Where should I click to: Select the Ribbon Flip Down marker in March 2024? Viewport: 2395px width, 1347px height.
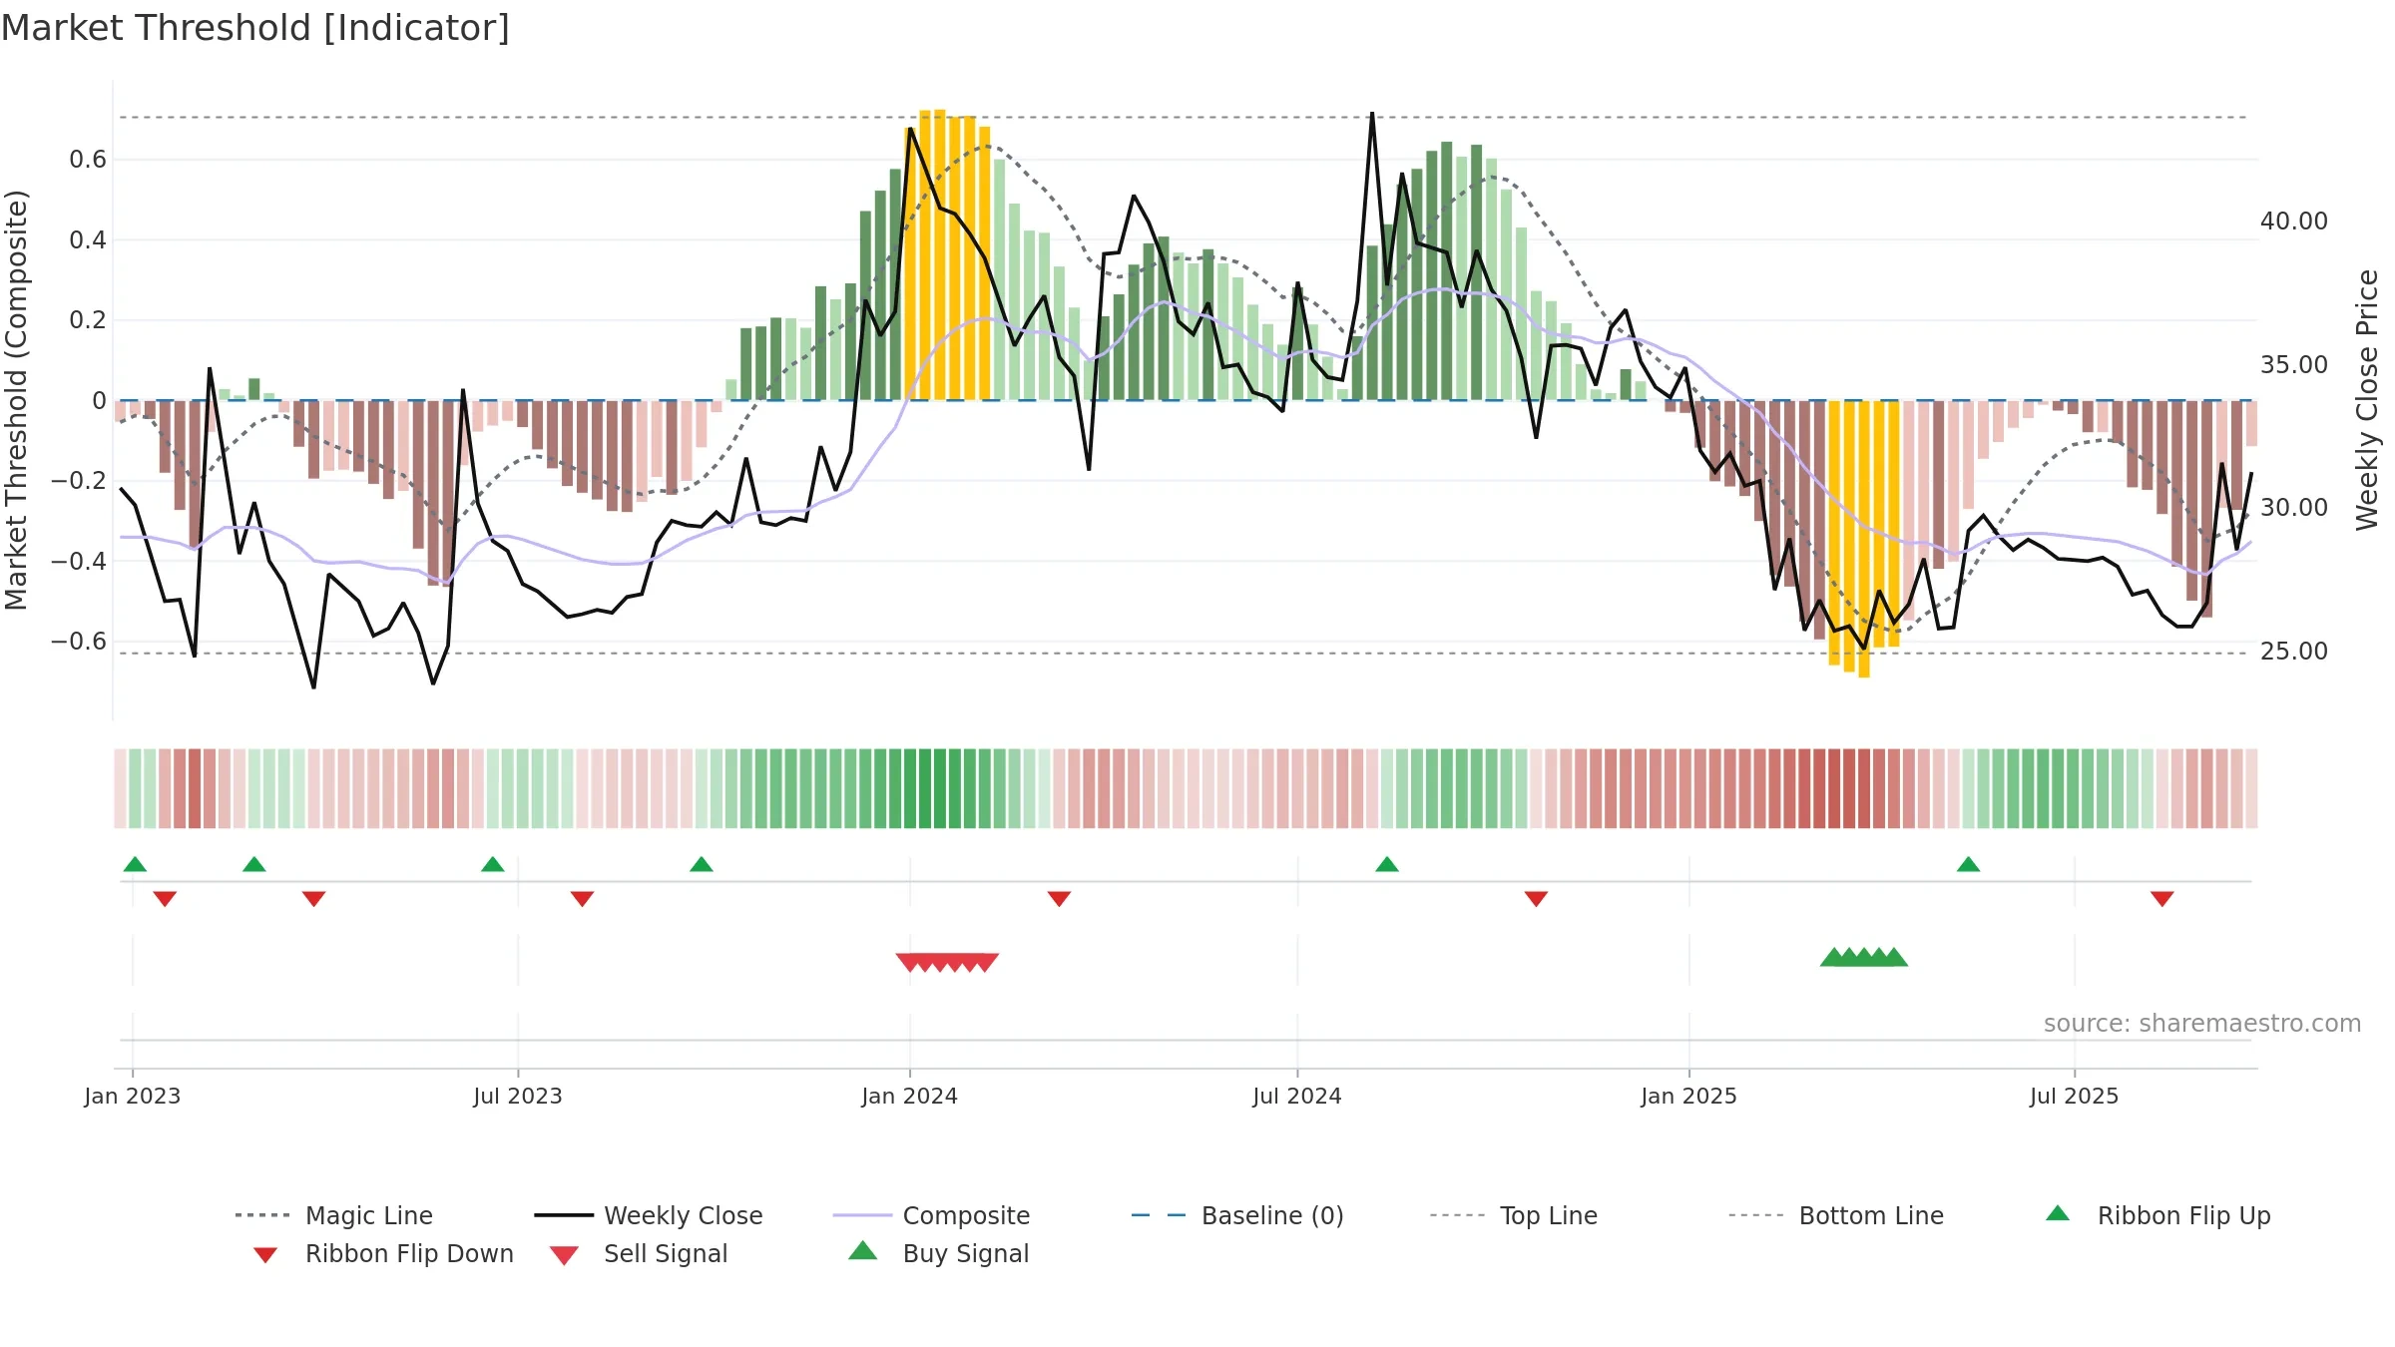pyautogui.click(x=1059, y=899)
